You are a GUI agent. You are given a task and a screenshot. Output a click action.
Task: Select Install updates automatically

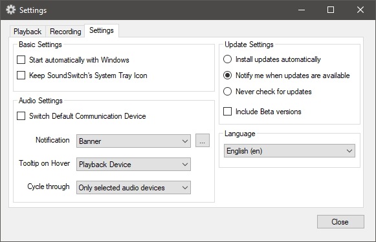click(x=227, y=59)
